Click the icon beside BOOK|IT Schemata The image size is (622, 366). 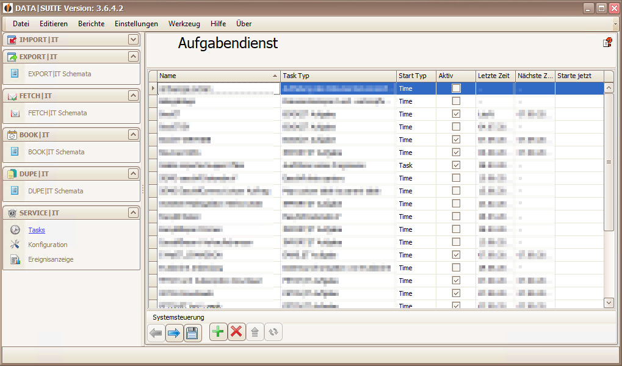[15, 151]
